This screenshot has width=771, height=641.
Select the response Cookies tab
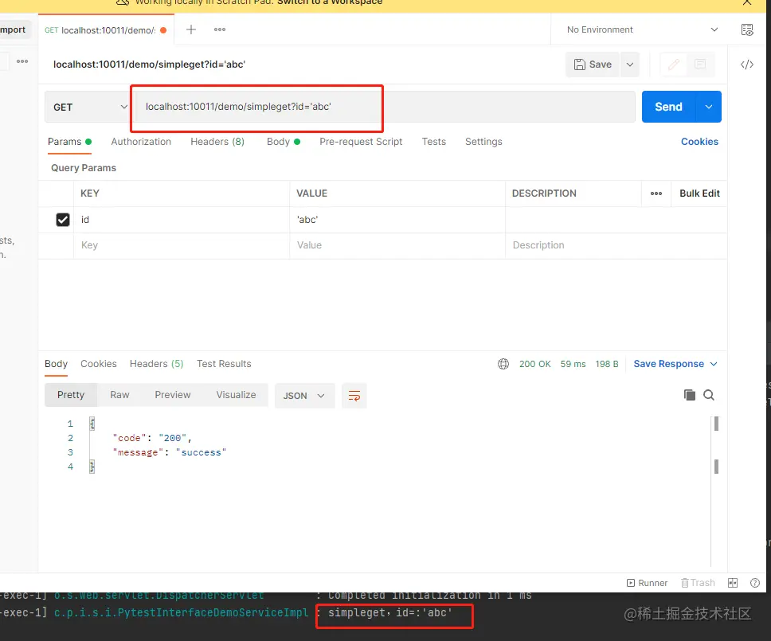point(98,364)
